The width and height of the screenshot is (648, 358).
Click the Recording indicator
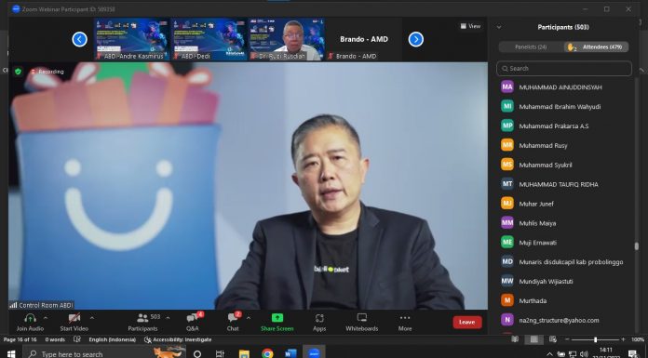click(x=47, y=72)
